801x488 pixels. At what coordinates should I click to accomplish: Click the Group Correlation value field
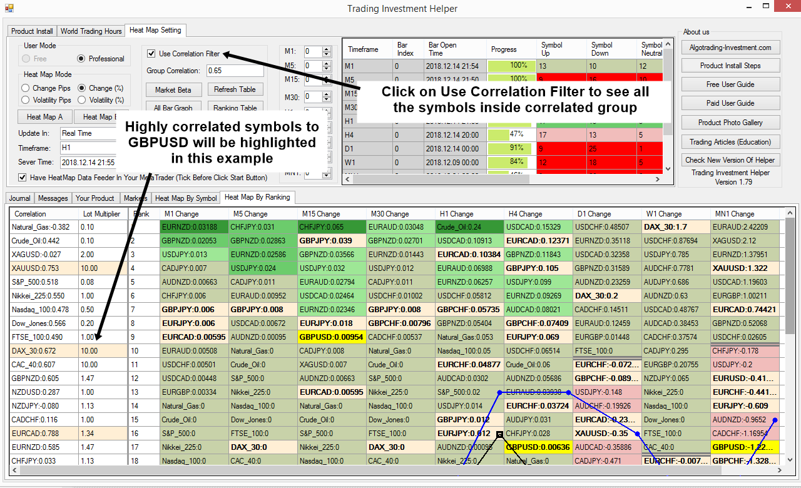235,70
